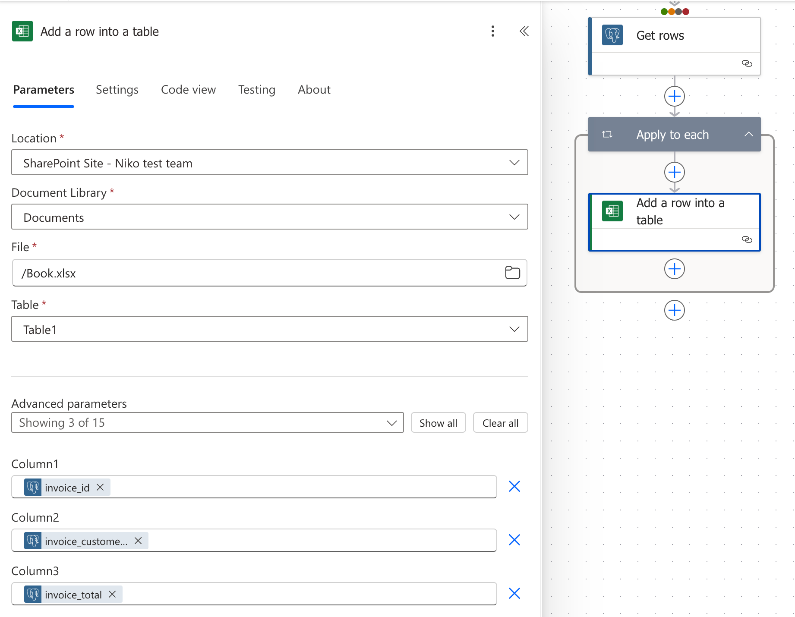Click the Show all button
The height and width of the screenshot is (617, 795).
tap(438, 423)
